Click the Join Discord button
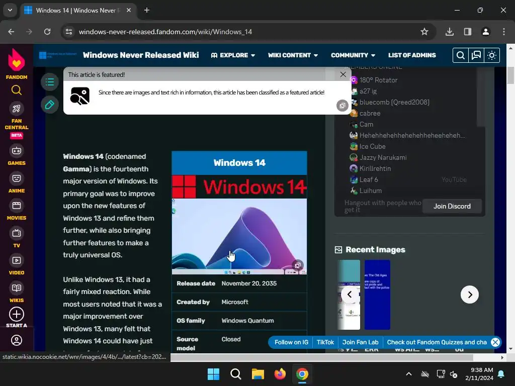This screenshot has height=386, width=515. pyautogui.click(x=452, y=206)
